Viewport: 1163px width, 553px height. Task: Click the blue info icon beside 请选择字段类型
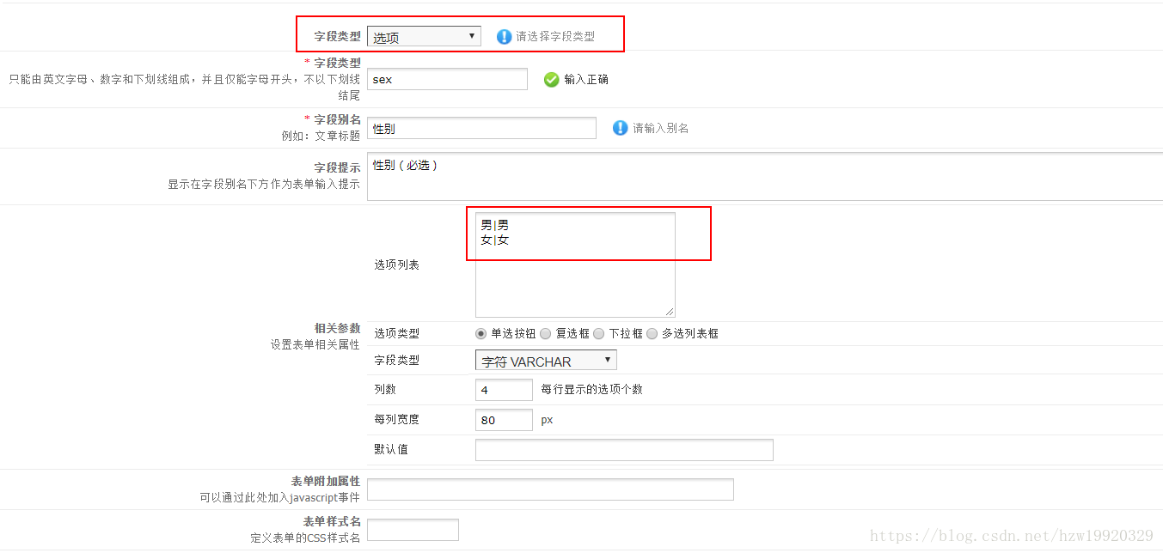pos(505,37)
